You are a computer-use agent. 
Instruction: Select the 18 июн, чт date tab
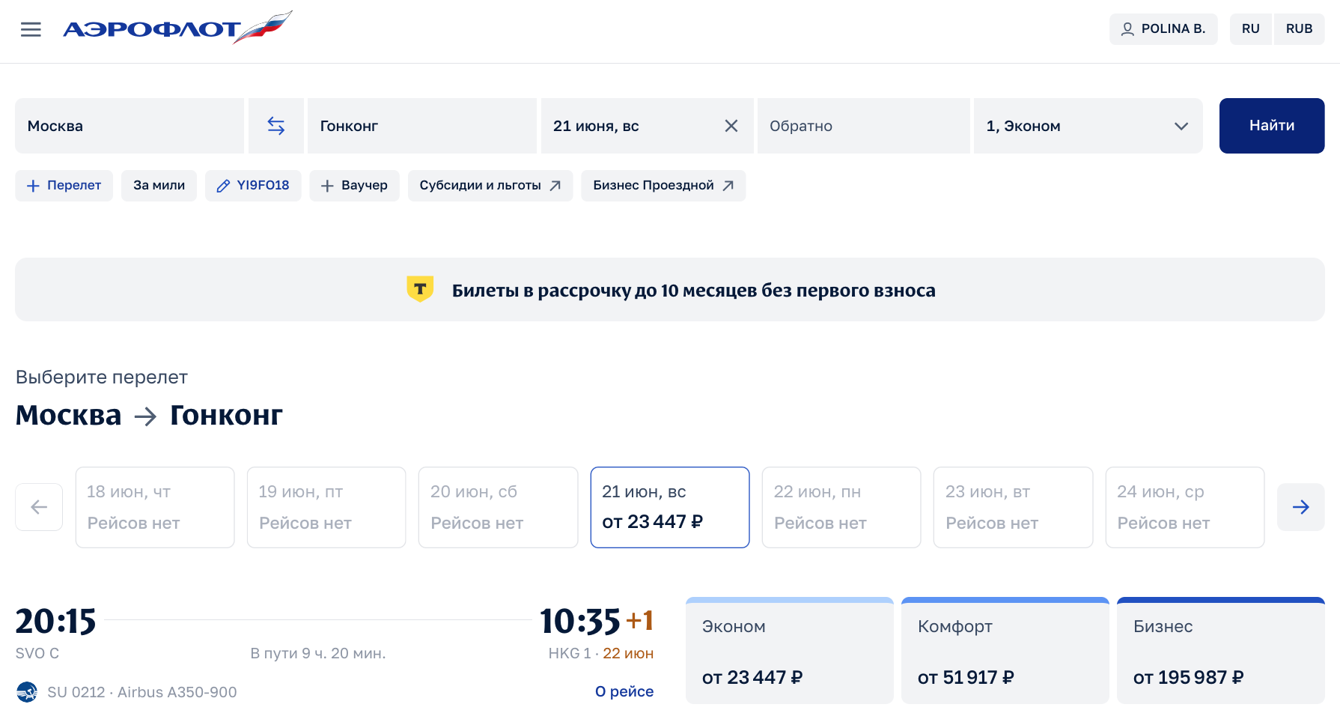(155, 507)
